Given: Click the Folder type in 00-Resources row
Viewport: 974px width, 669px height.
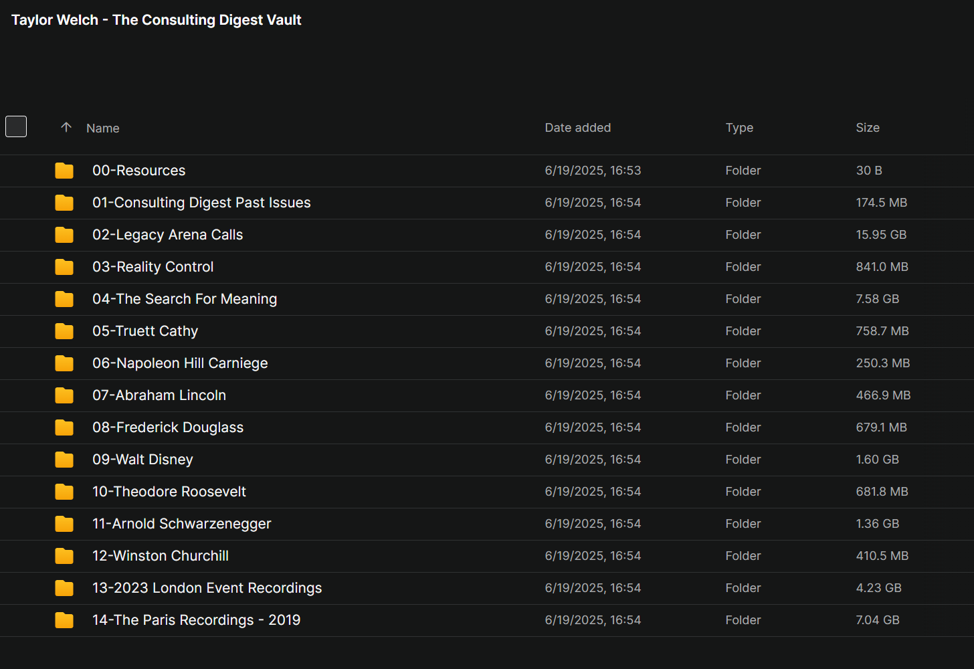Looking at the screenshot, I should [x=743, y=171].
